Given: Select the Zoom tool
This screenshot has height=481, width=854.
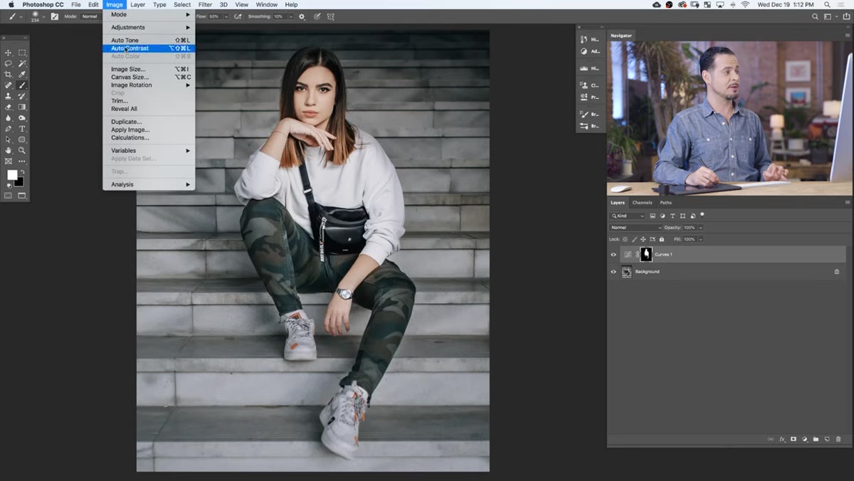Looking at the screenshot, I should (22, 150).
